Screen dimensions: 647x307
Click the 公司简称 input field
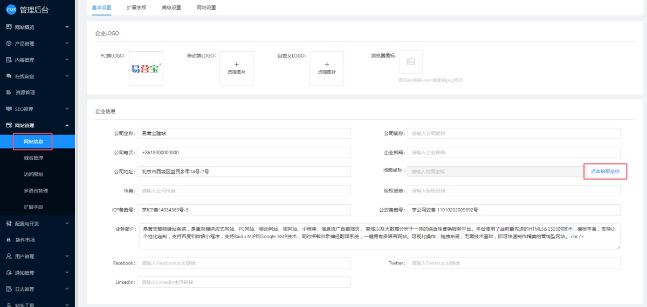pos(513,133)
